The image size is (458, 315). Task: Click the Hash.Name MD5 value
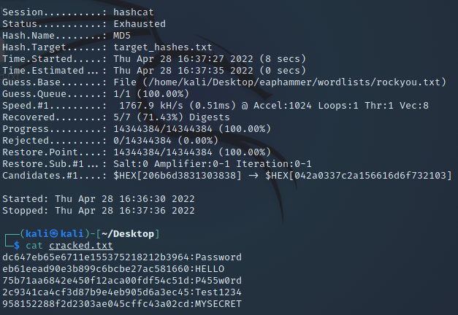122,36
